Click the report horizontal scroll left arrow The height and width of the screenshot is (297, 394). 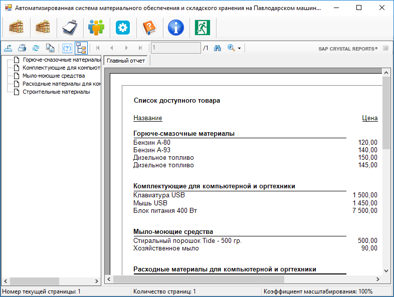[x=109, y=279]
